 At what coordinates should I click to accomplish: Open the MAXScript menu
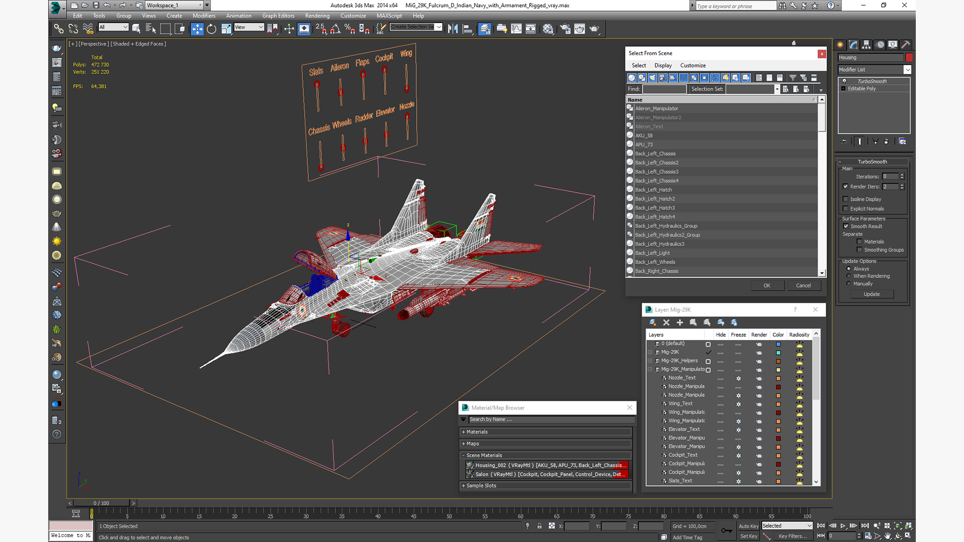[x=389, y=16]
